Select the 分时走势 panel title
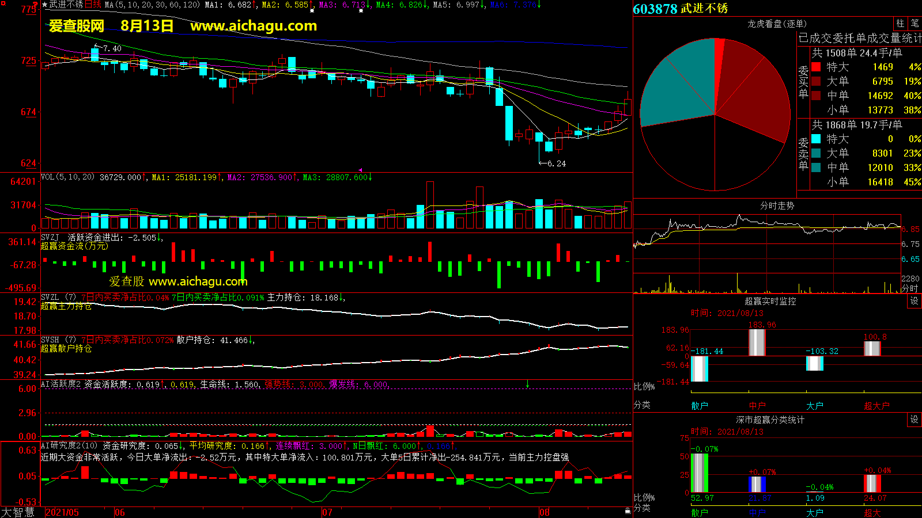This screenshot has width=922, height=518. click(777, 205)
